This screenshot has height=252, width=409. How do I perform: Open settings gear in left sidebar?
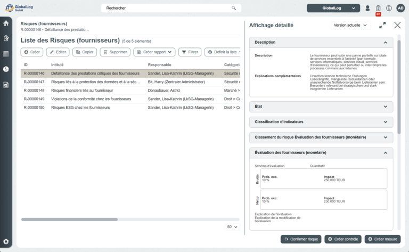[6, 241]
